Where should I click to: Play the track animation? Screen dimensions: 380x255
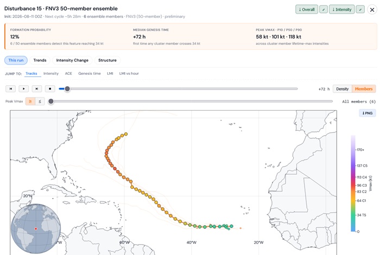click(24, 89)
